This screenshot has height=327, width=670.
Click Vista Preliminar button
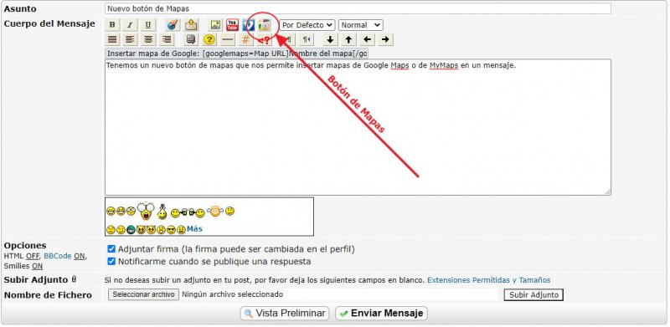[x=285, y=314]
